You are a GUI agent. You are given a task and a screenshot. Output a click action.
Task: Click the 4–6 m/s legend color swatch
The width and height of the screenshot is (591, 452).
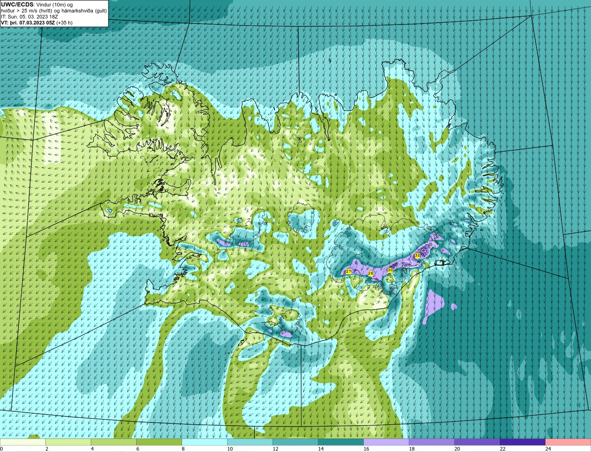pos(114,442)
